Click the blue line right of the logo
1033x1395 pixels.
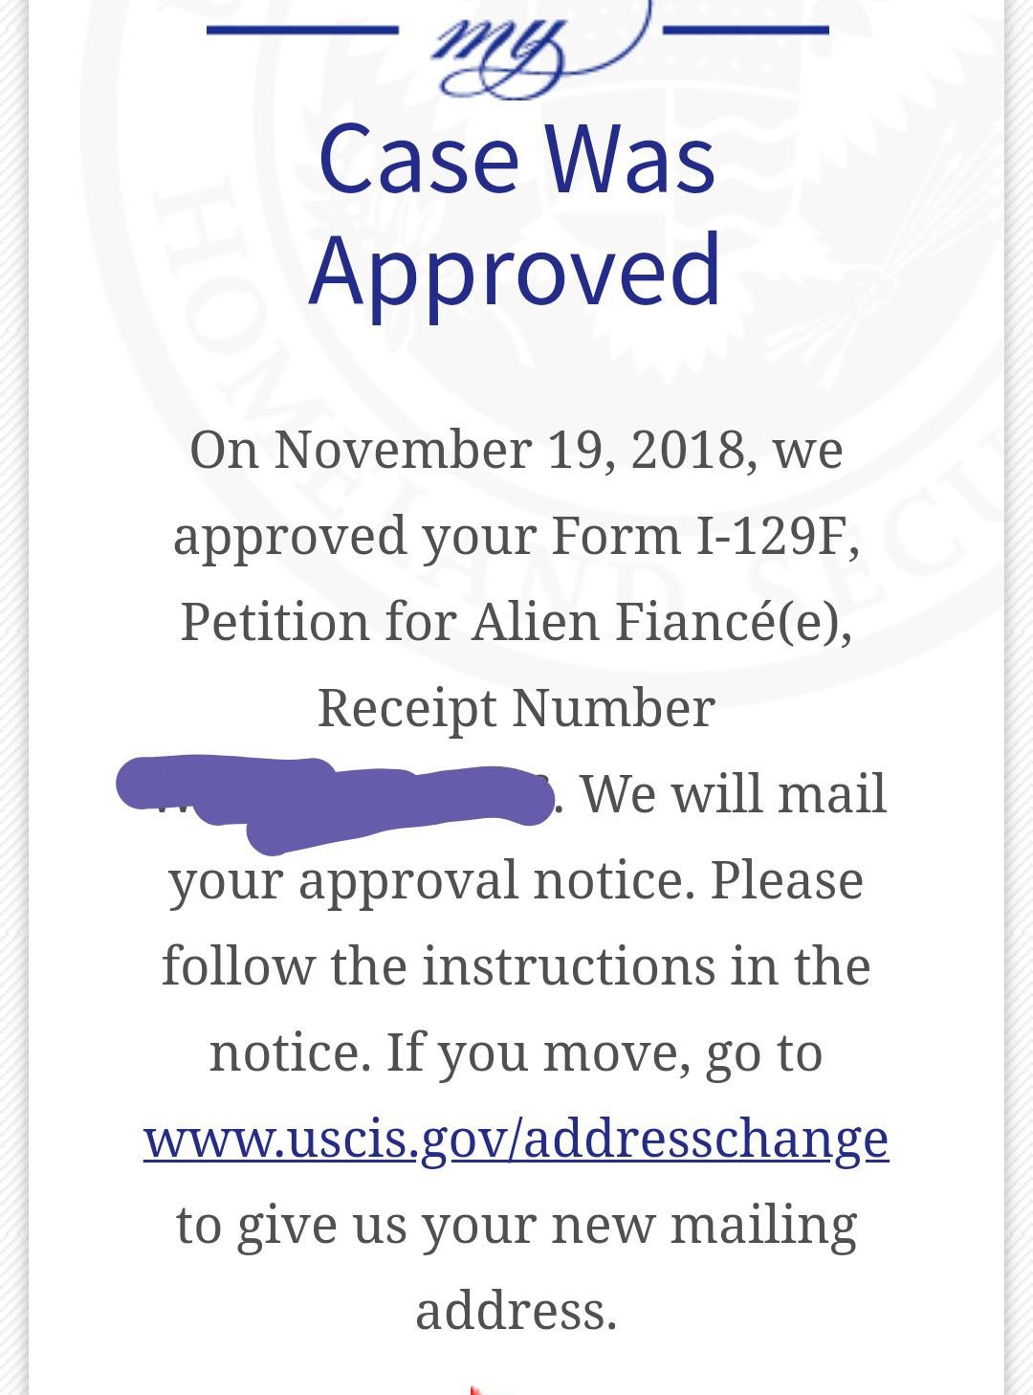(x=745, y=31)
